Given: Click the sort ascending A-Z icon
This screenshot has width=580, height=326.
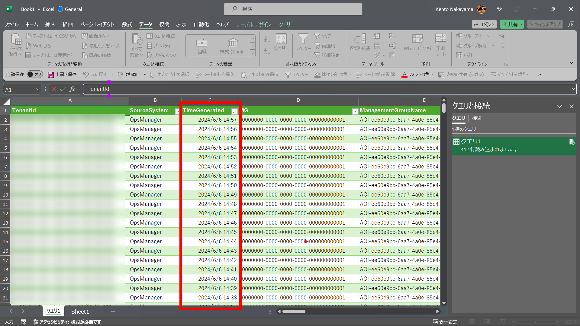Looking at the screenshot, I should pyautogui.click(x=267, y=39).
